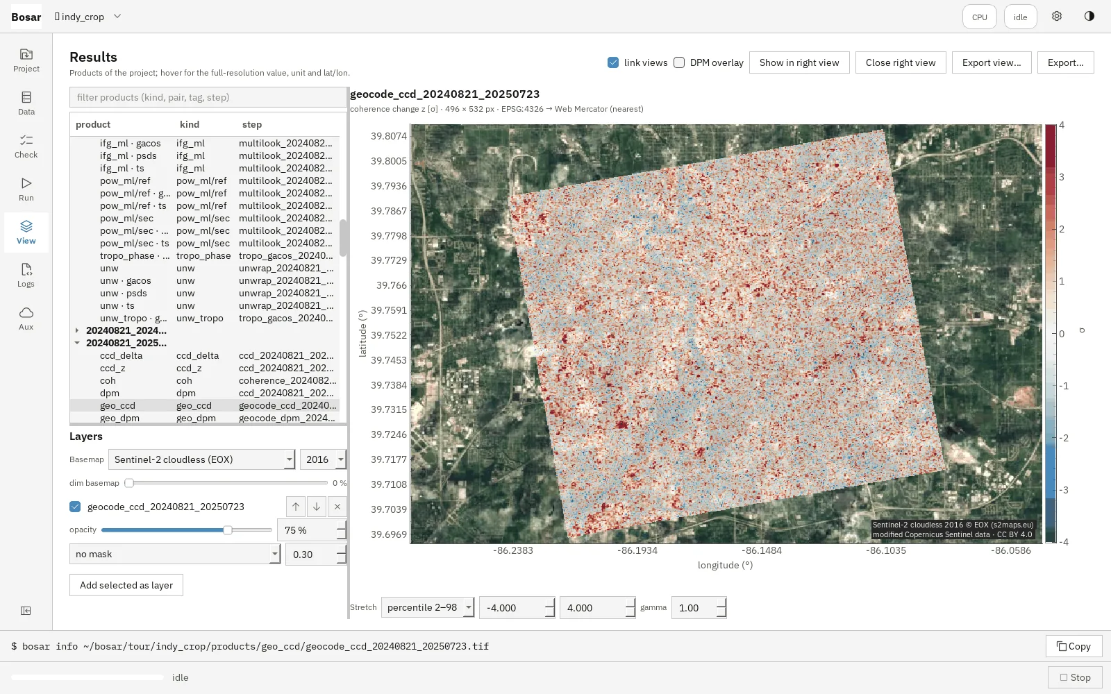Image resolution: width=1111 pixels, height=694 pixels.
Task: Open settings gear icon
Action: [1056, 17]
